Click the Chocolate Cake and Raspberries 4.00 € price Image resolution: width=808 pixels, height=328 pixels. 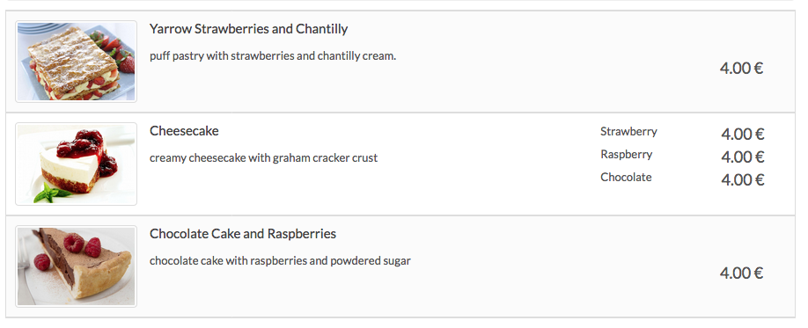(741, 273)
